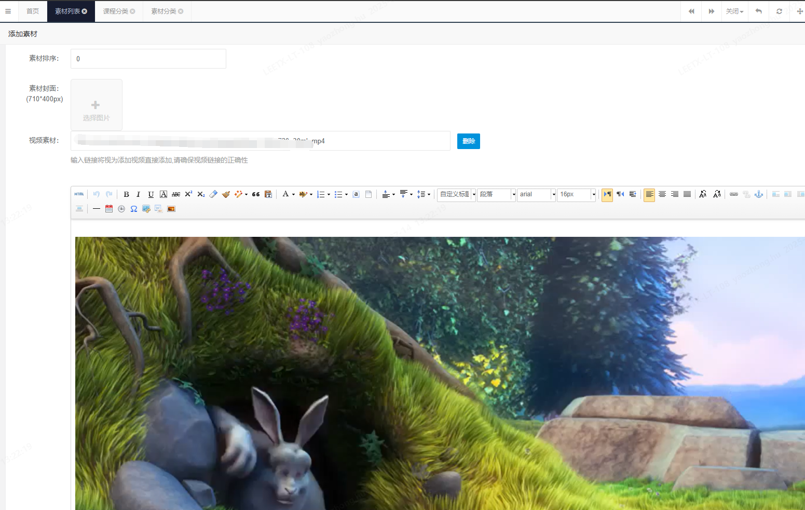The image size is (805, 510).
Task: Click the refresh page button
Action: click(779, 11)
